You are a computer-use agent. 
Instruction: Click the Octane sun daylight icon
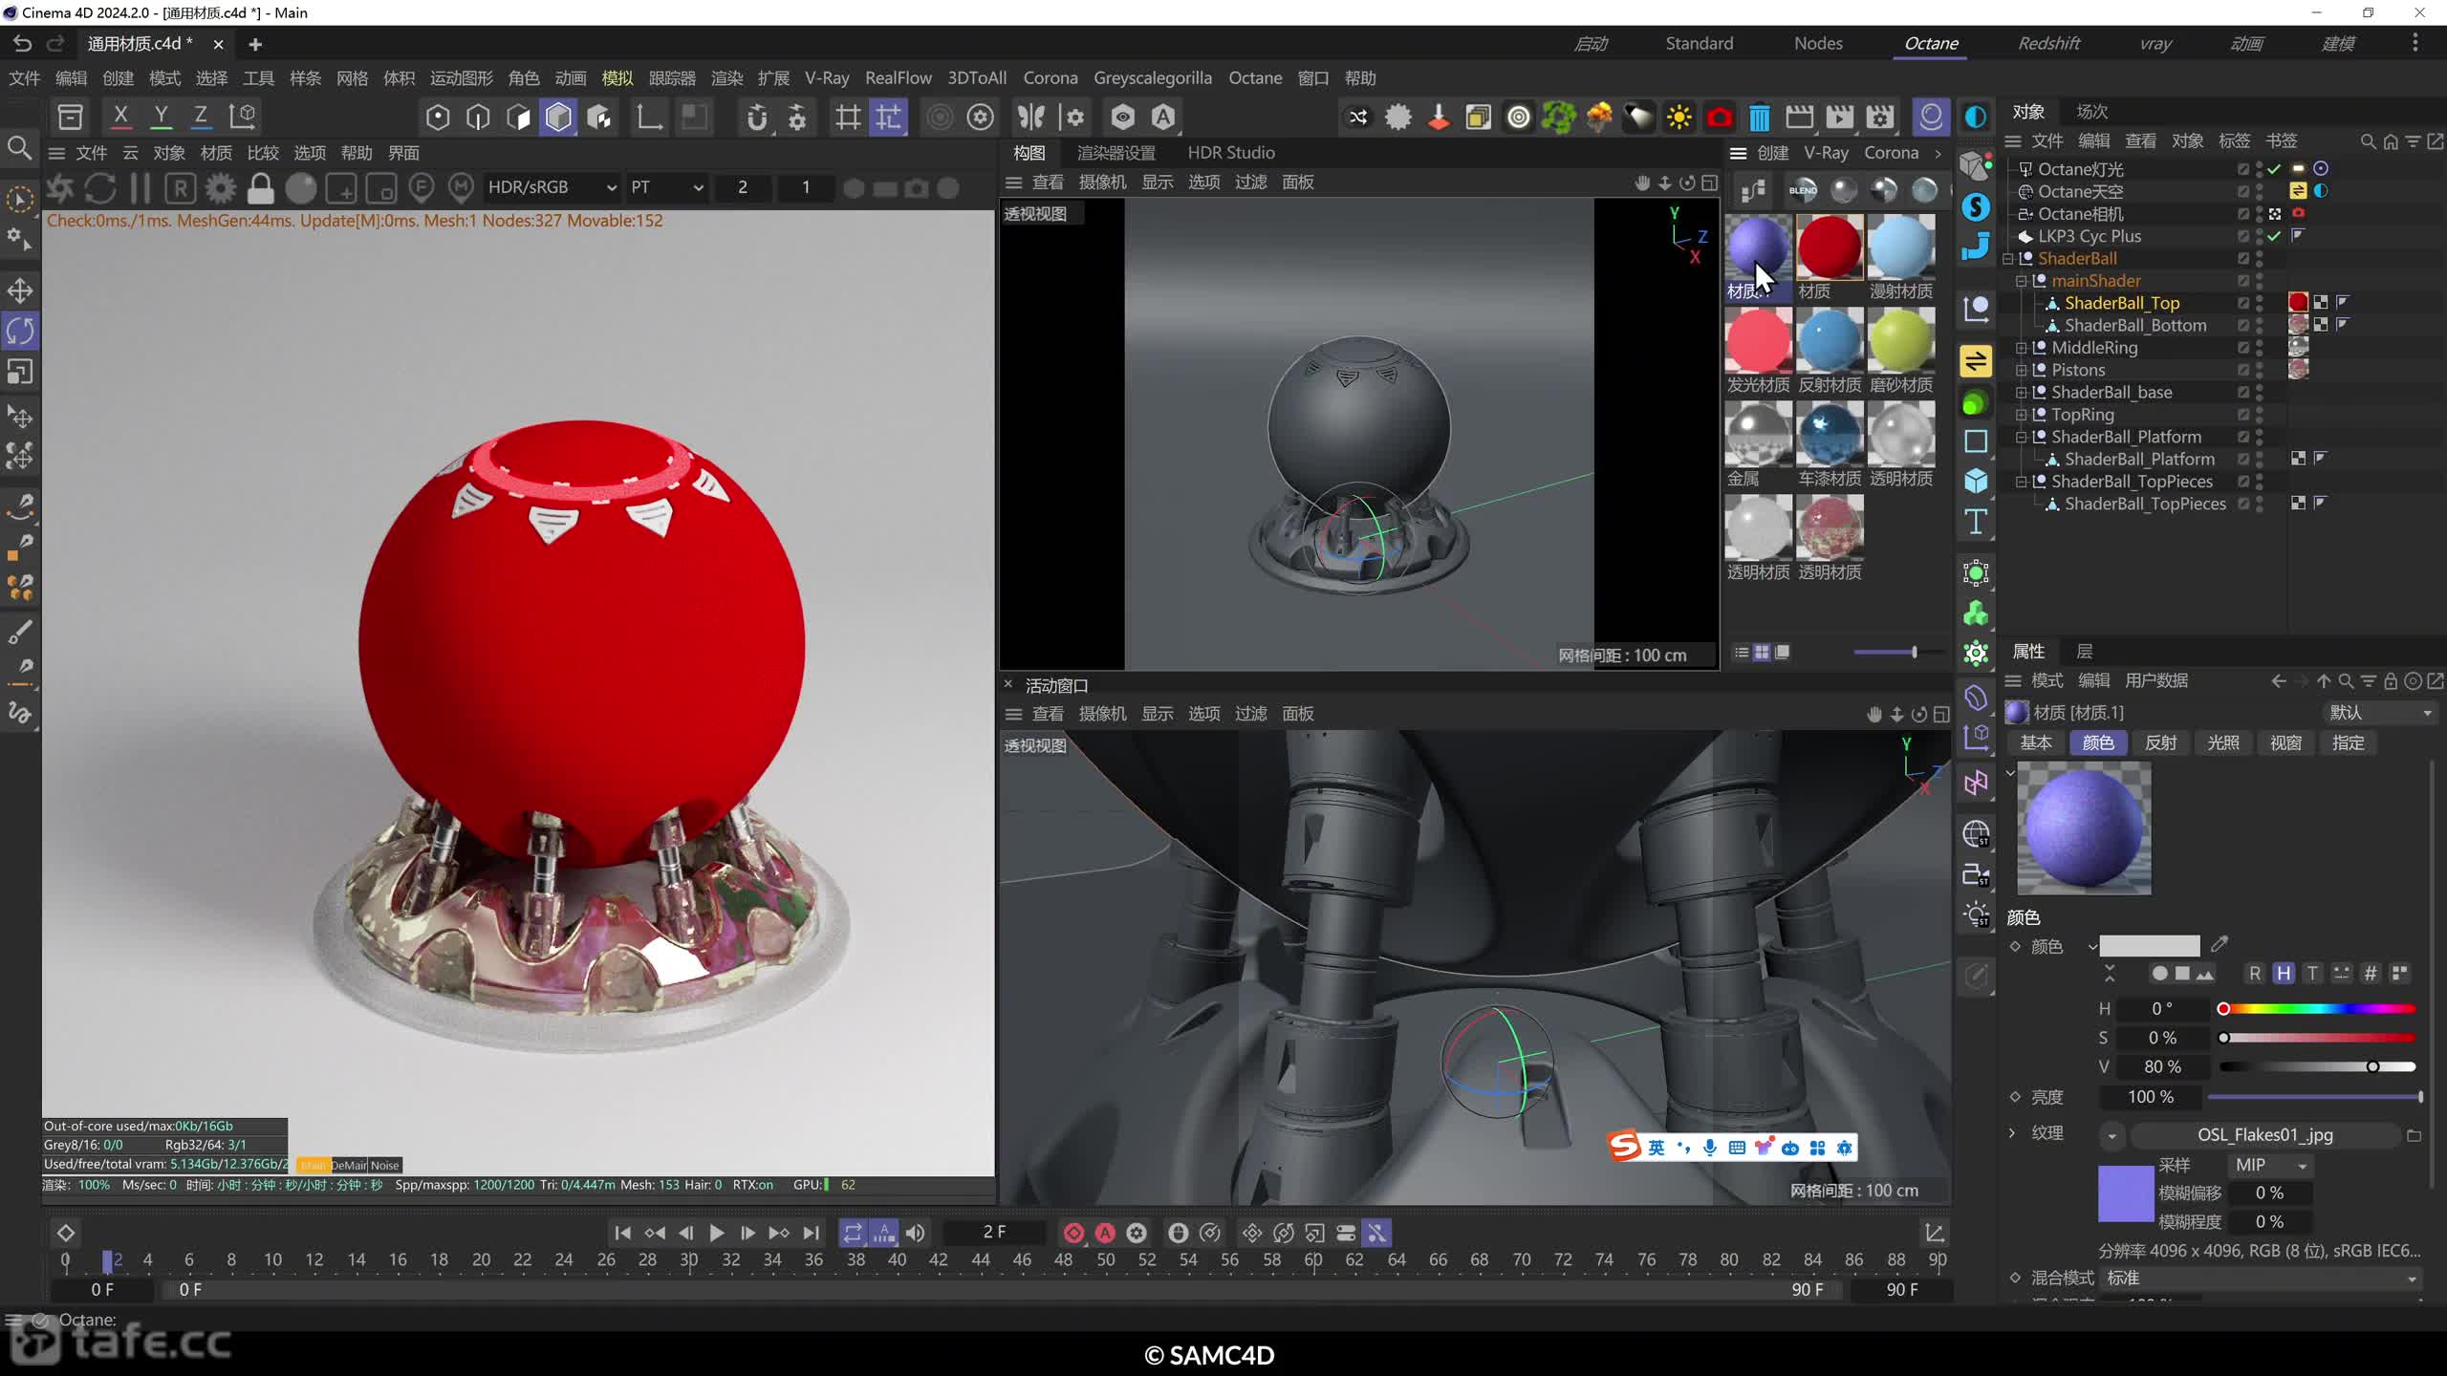click(x=1678, y=118)
